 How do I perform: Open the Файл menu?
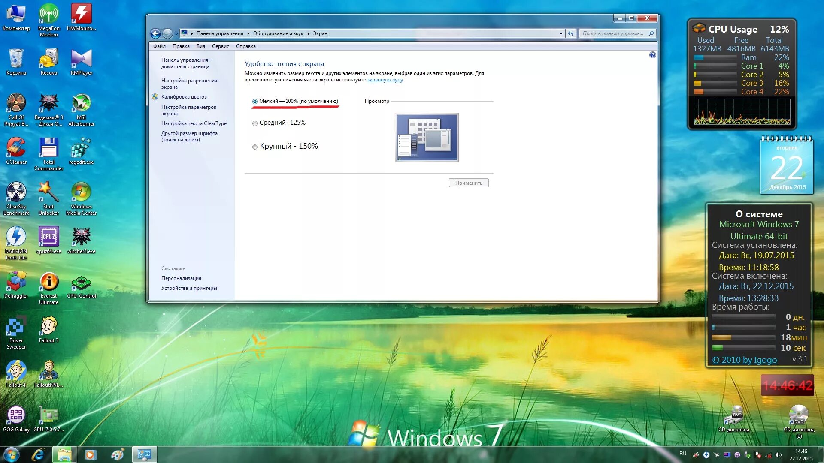tap(159, 46)
